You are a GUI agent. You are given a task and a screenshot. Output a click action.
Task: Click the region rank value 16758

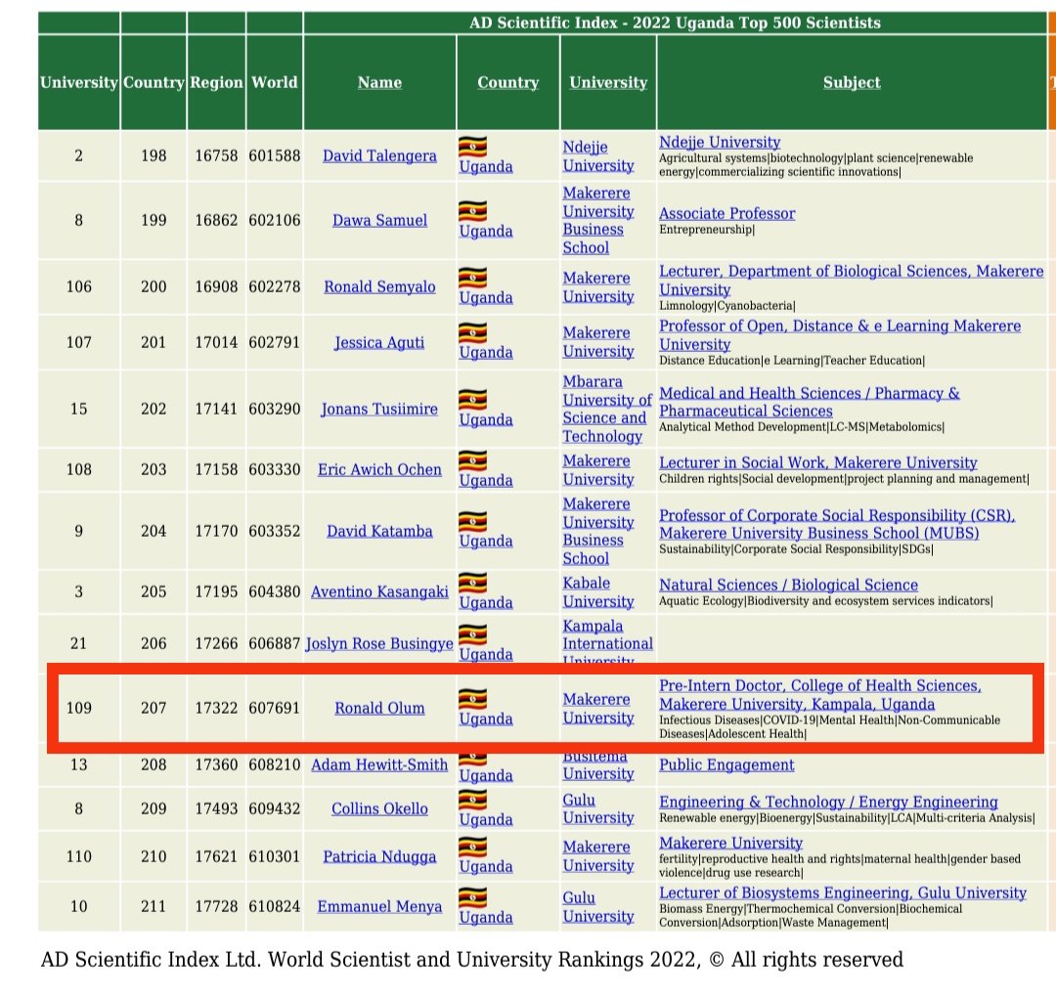click(x=216, y=155)
